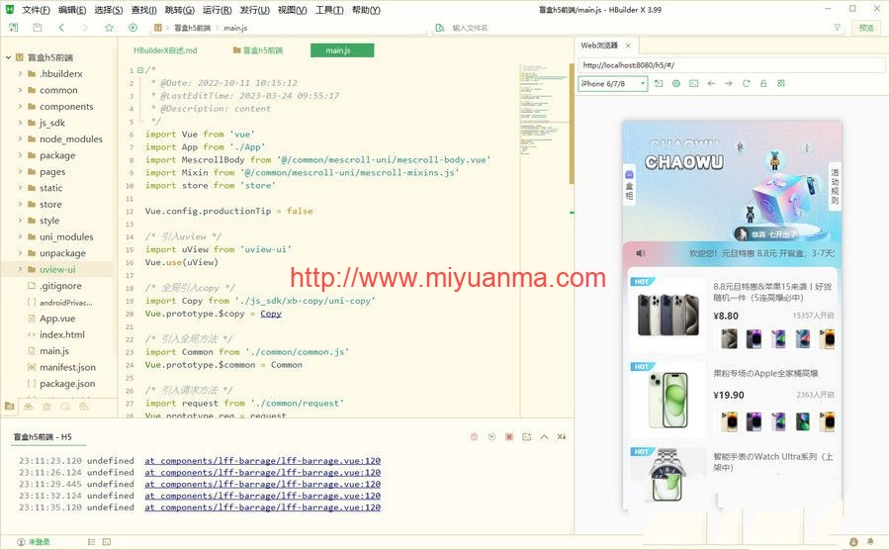The height and width of the screenshot is (550, 890).
Task: Click the star bookmark icon in the toolbar
Action: [x=109, y=28]
